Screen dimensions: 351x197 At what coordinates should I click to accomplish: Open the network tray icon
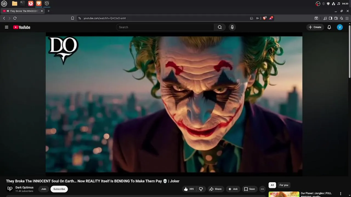click(333, 4)
